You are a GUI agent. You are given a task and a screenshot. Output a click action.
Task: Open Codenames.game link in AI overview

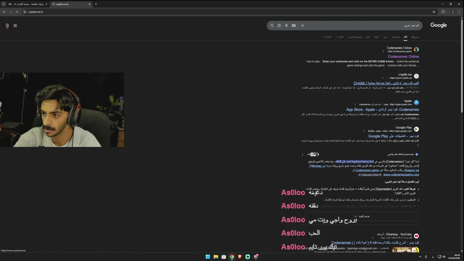click(x=367, y=170)
